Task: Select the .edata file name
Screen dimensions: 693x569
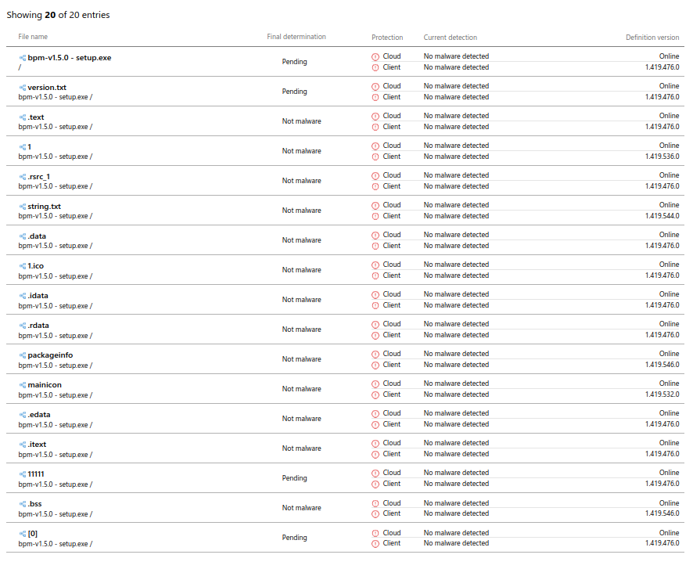Action: pyautogui.click(x=38, y=415)
